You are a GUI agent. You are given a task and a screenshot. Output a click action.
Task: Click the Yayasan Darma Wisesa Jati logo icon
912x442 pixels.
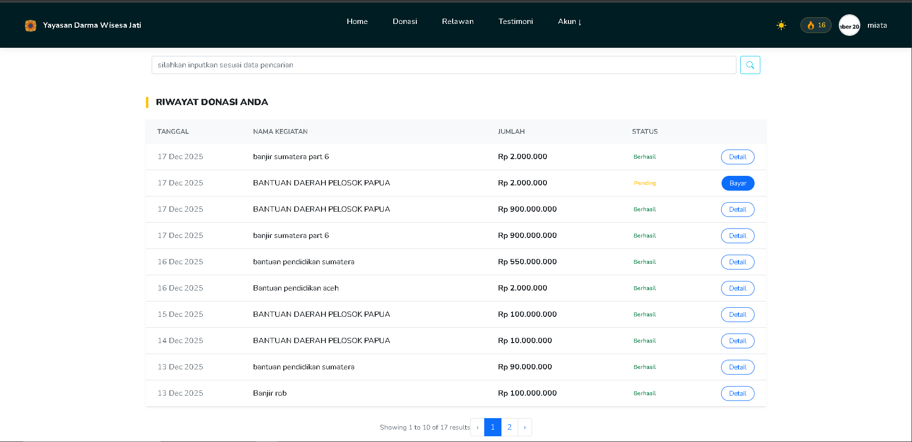[31, 25]
